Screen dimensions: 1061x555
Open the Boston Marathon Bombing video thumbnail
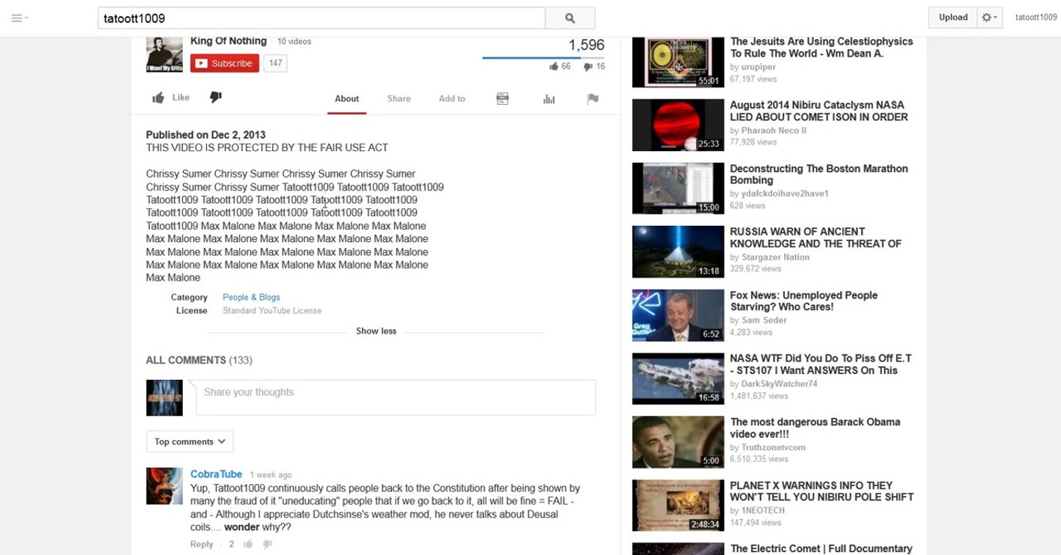tap(677, 189)
